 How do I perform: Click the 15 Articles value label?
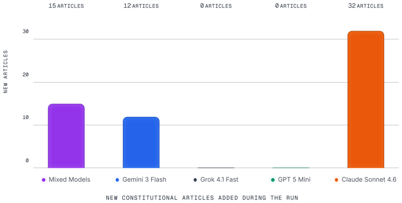tap(66, 5)
